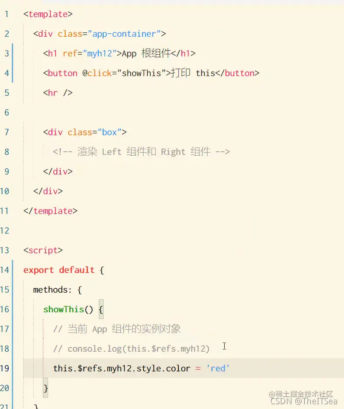
Task: Click line number 6 in the gutter
Action: (7, 113)
